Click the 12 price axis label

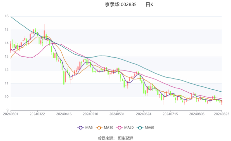click(x=7, y=70)
